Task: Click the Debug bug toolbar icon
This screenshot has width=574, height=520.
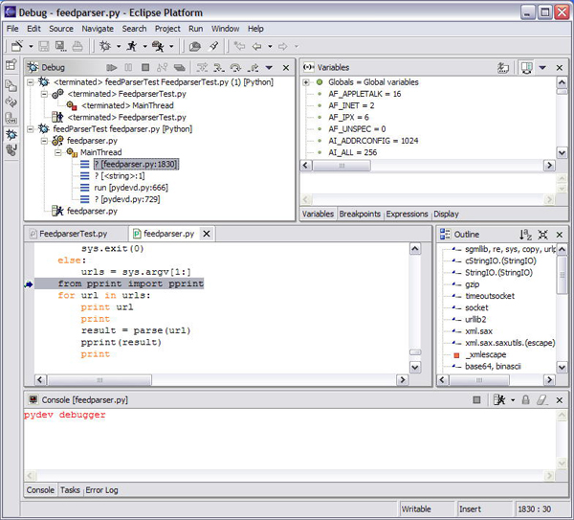Action: 105,46
